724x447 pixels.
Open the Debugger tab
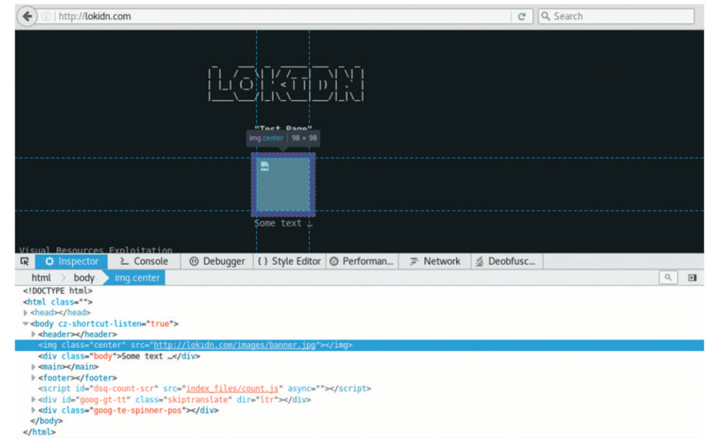click(x=217, y=261)
